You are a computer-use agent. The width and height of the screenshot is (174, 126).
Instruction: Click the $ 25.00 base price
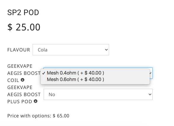(x=24, y=27)
